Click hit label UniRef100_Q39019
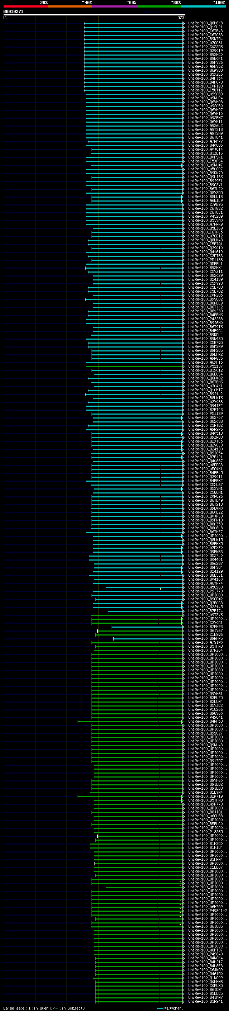 coord(205,51)
